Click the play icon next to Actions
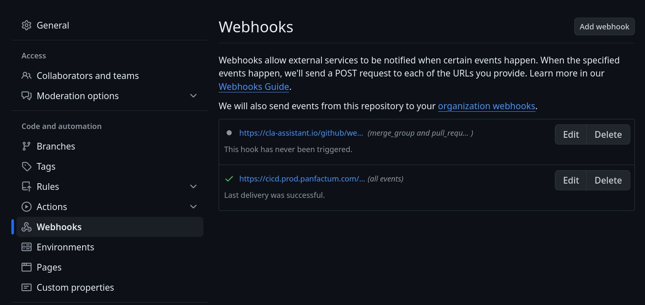The width and height of the screenshot is (645, 305). (27, 207)
